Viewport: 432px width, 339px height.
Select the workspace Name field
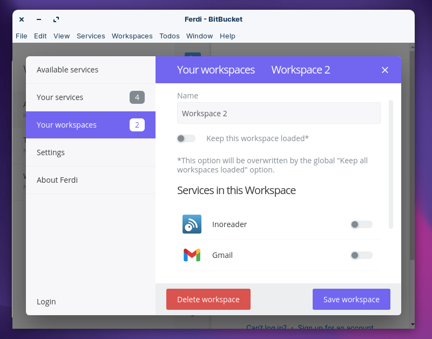pos(279,113)
